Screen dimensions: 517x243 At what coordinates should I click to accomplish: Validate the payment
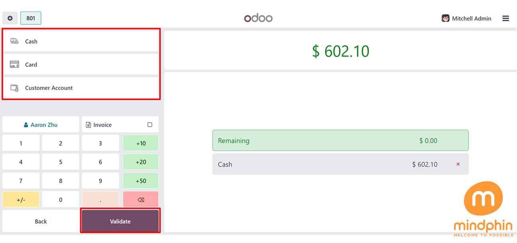point(120,221)
